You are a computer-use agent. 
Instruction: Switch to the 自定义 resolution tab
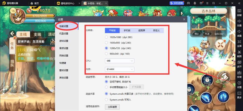[x=156, y=31]
